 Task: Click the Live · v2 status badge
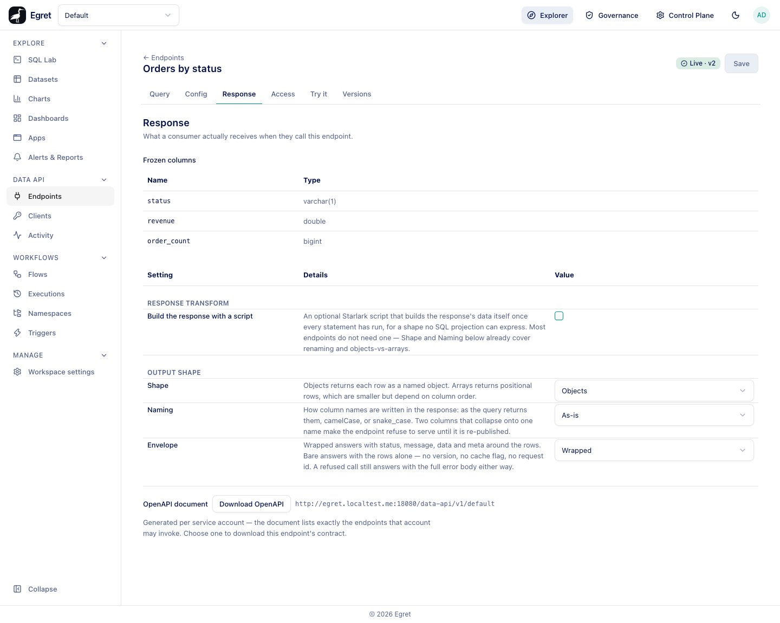698,63
